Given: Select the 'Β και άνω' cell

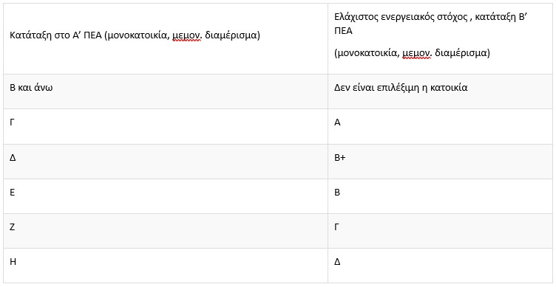Looking at the screenshot, I should click(166, 91).
